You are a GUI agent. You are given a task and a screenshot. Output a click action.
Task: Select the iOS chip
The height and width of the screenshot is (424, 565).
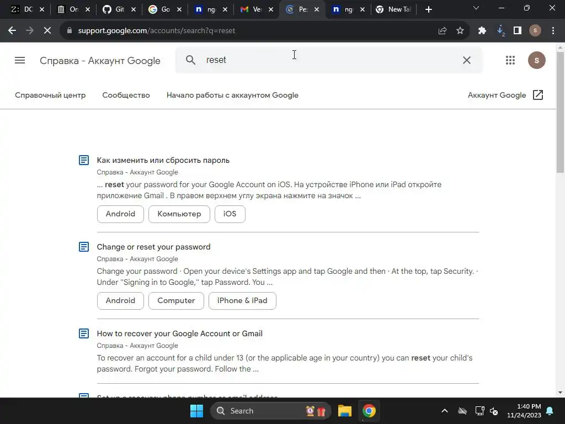tap(230, 214)
